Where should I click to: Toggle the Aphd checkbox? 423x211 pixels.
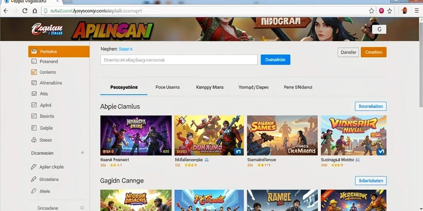[34, 105]
